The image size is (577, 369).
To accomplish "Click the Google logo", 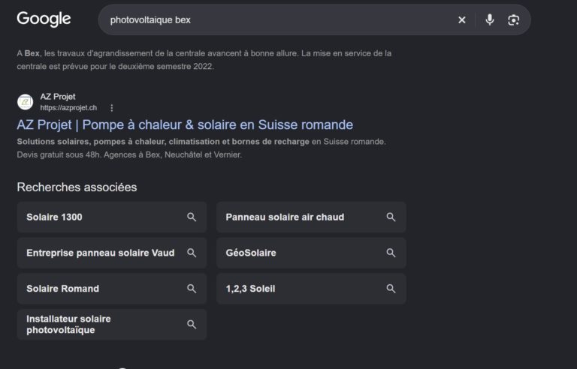I will (x=44, y=19).
